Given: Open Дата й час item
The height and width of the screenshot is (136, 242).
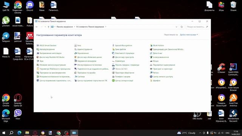Looking at the screenshot, I should (x=156, y=53).
